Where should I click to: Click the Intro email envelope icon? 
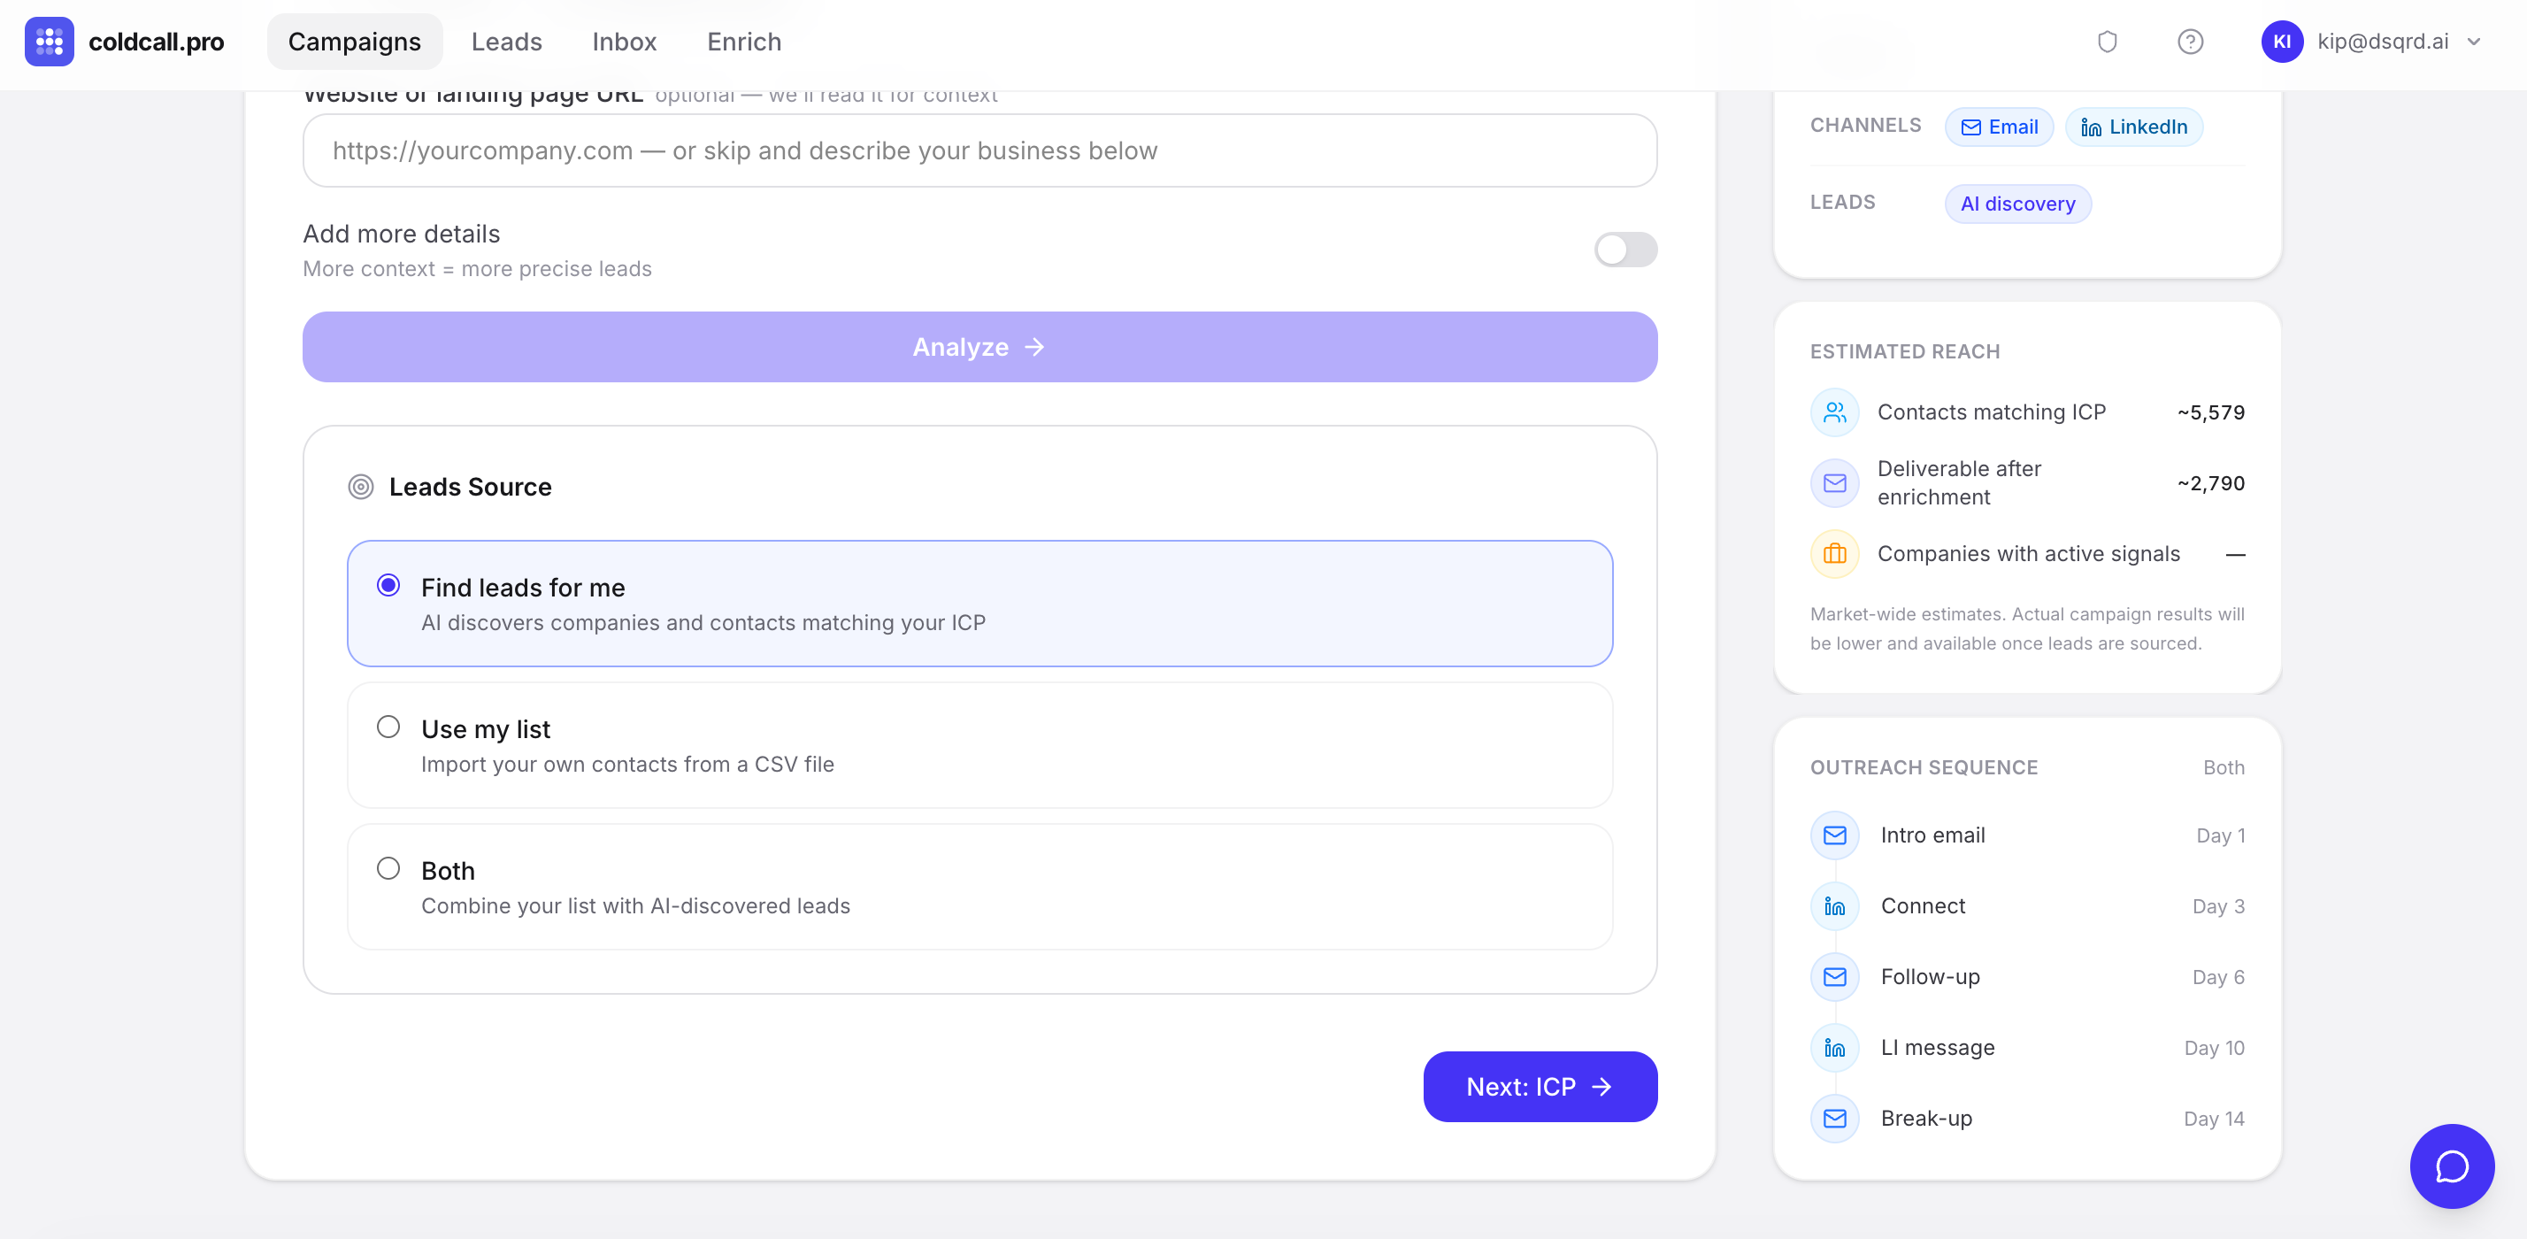(1834, 835)
